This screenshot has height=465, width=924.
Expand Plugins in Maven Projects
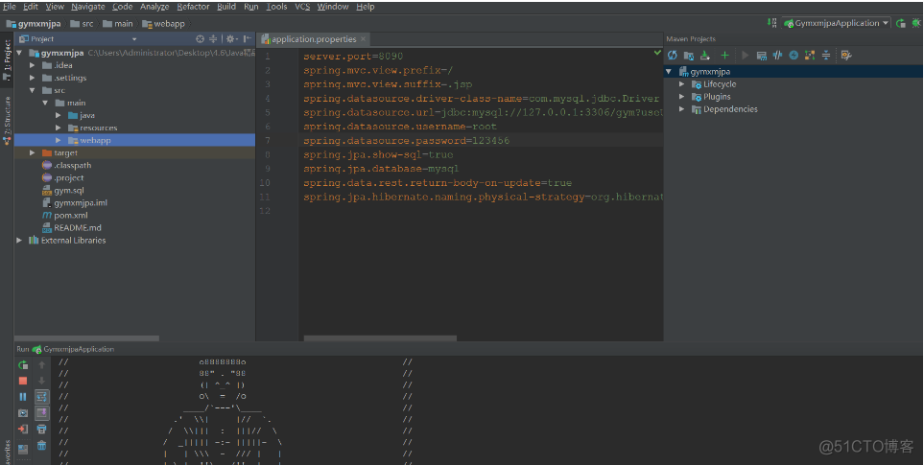click(x=682, y=97)
